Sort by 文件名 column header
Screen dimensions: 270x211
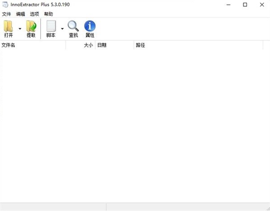click(33, 45)
